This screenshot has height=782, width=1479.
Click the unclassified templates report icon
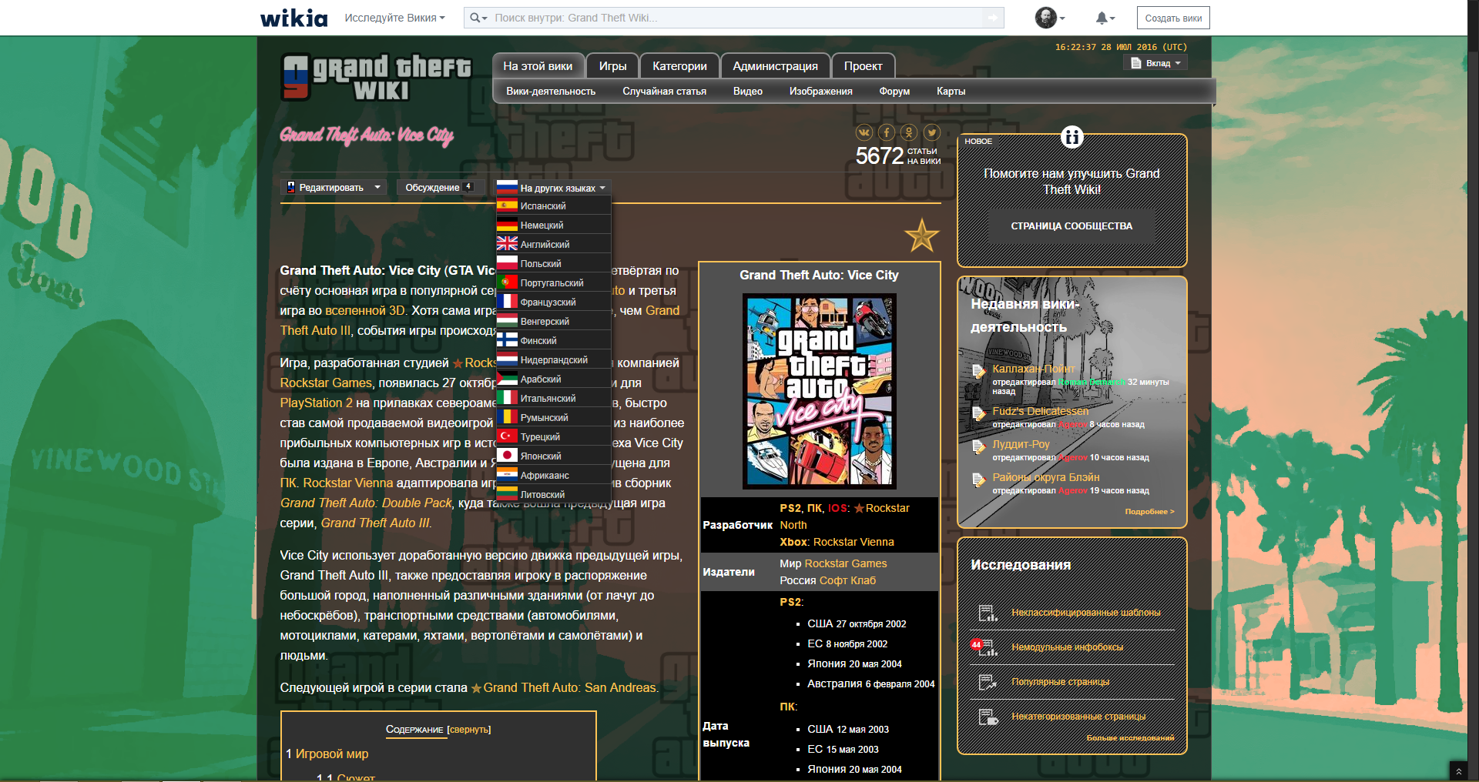click(988, 613)
